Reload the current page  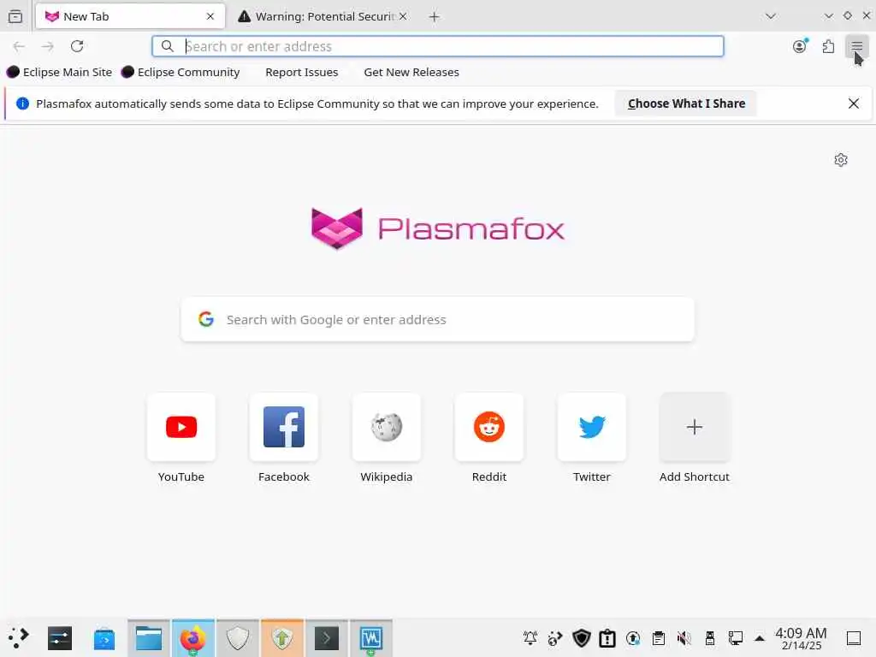click(77, 46)
